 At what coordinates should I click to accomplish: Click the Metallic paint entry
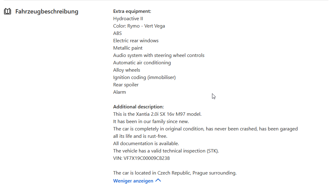click(x=128, y=48)
